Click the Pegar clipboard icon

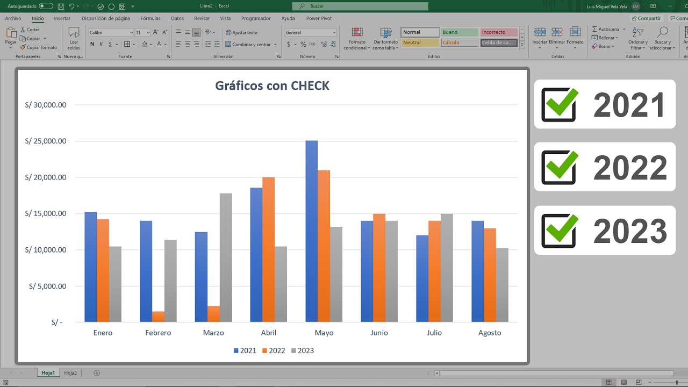11,32
